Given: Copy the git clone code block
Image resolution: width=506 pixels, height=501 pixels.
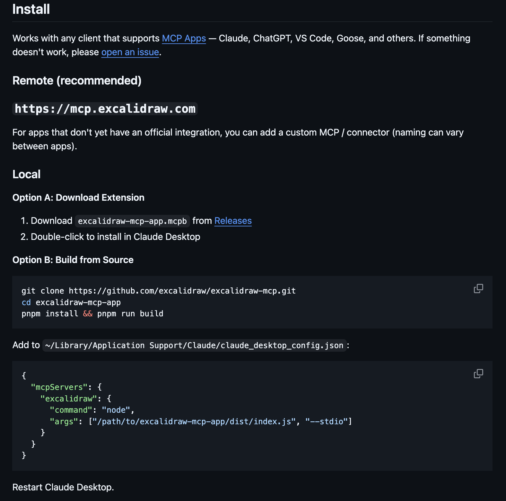Looking at the screenshot, I should [478, 288].
